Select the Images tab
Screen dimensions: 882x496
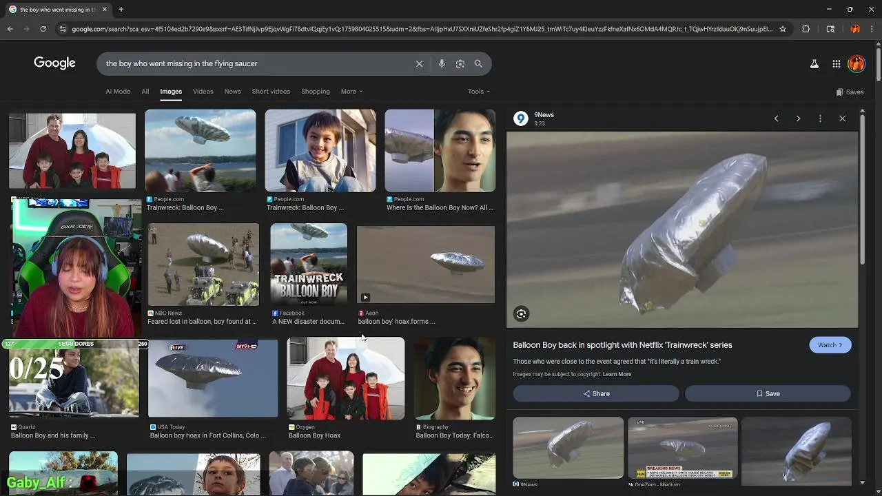pos(171,92)
